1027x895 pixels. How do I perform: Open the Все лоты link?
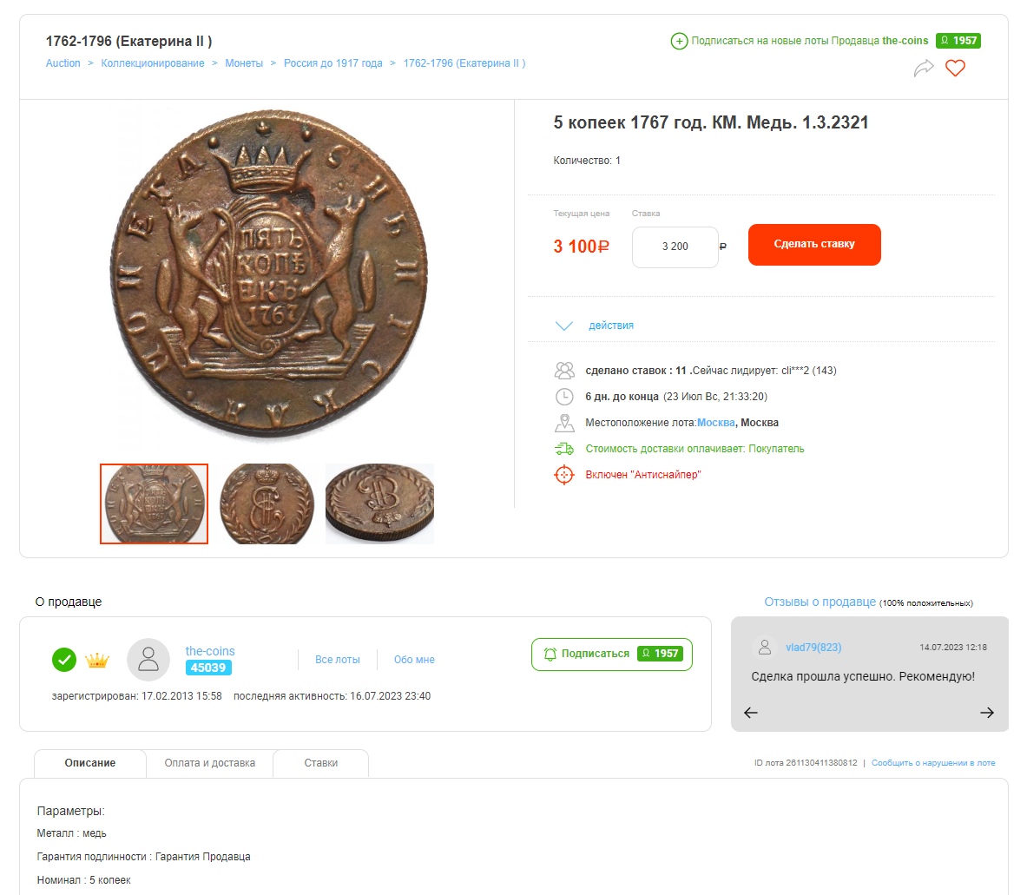point(338,660)
